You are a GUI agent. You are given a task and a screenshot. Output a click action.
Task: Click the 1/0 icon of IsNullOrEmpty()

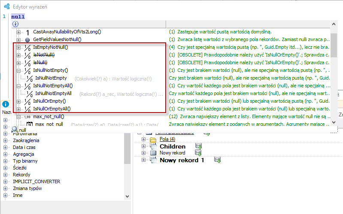click(27, 101)
